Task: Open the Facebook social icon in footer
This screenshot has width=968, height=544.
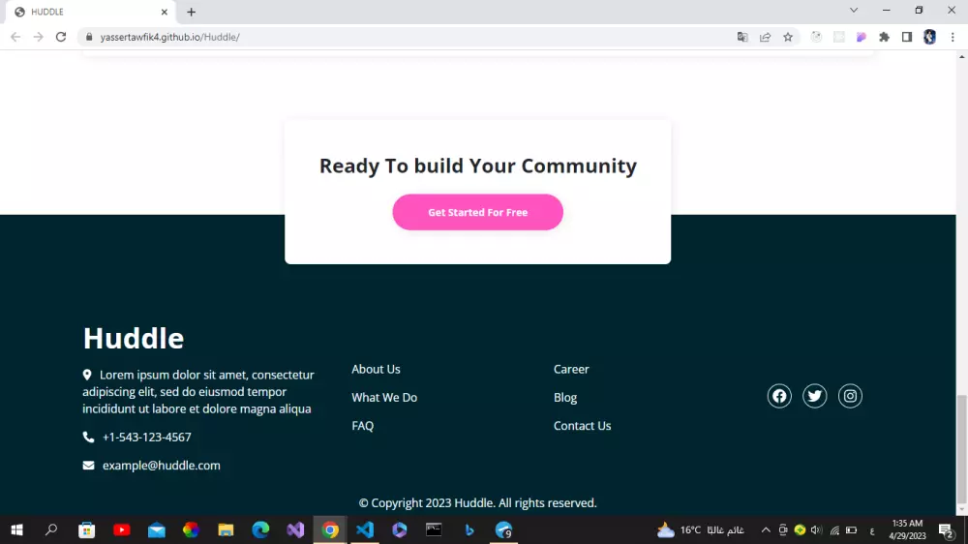Action: [x=779, y=396]
